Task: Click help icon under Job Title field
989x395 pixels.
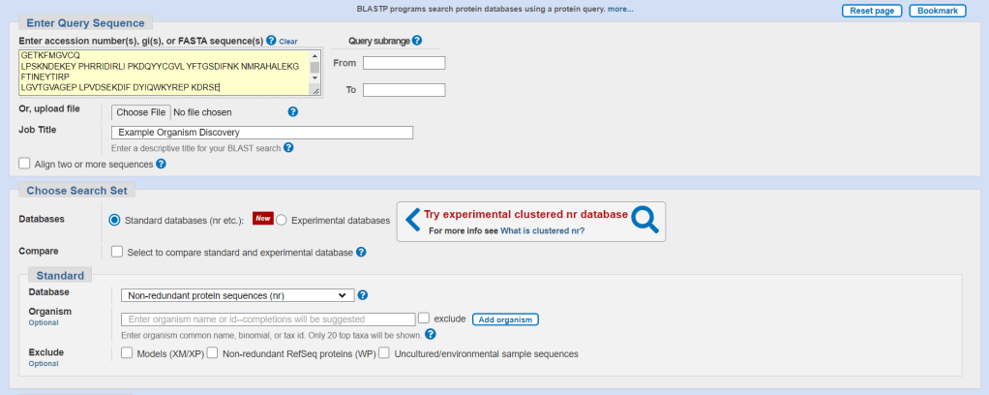Action: pyautogui.click(x=288, y=148)
